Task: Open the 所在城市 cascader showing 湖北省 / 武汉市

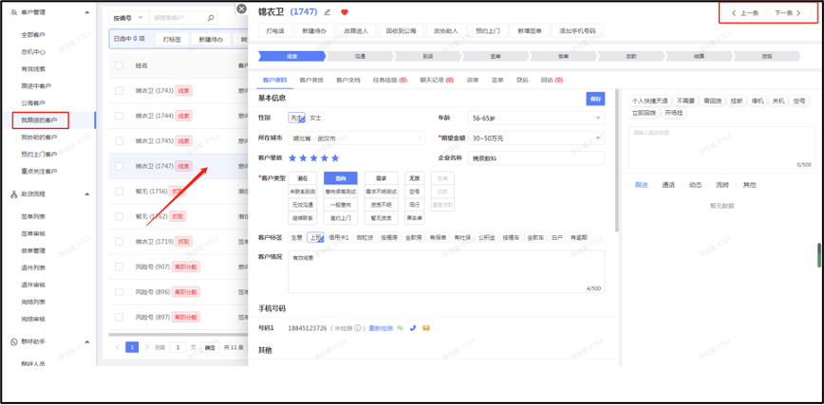Action: 356,138
